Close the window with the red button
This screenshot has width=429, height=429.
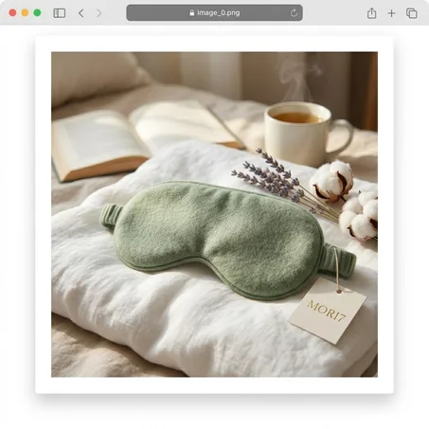tap(12, 12)
